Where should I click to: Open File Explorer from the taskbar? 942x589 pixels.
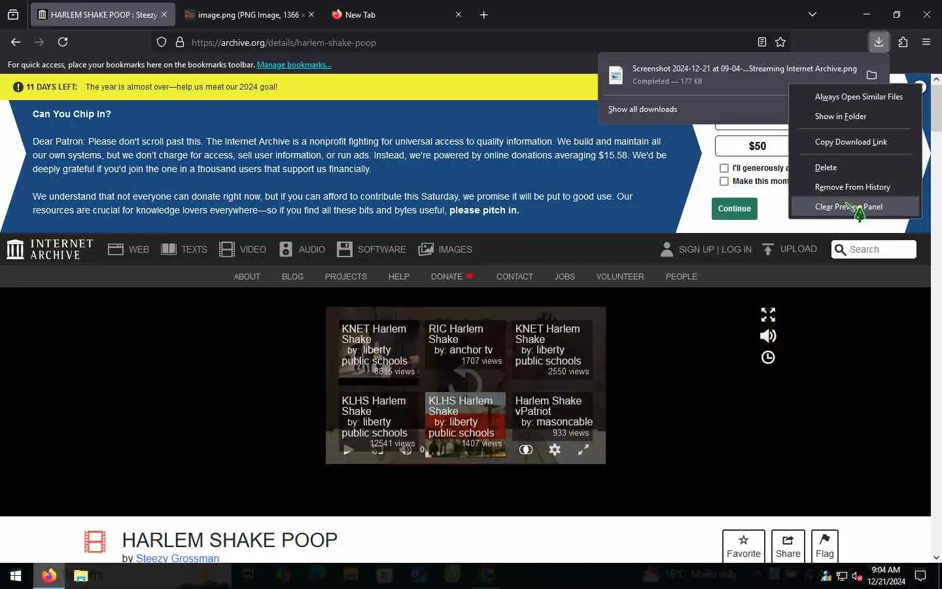pos(80,576)
